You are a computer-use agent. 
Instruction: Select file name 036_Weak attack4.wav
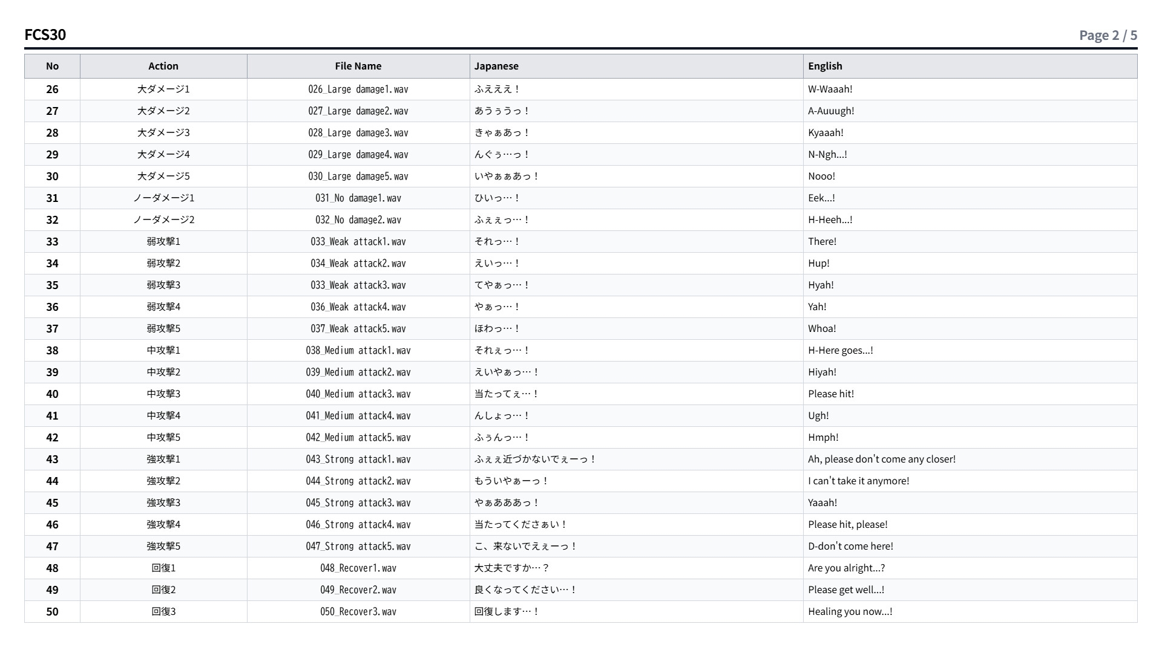(358, 307)
